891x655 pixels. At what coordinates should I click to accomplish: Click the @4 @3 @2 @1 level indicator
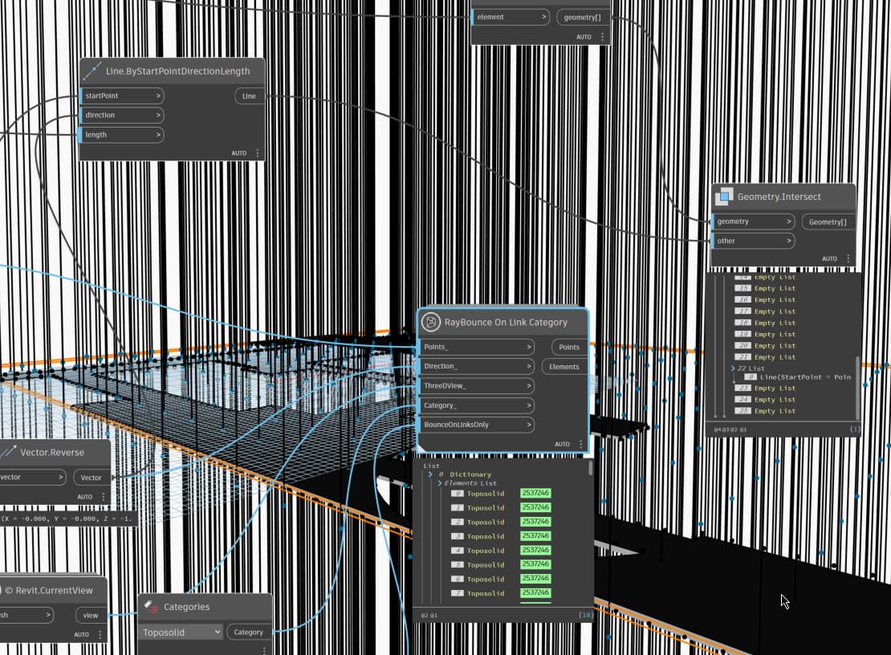tap(730, 430)
